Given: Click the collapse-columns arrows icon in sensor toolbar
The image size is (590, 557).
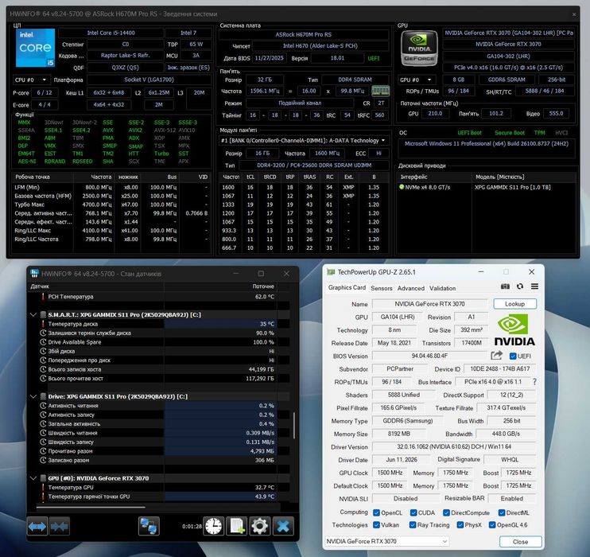Looking at the screenshot, I should pyautogui.click(x=60, y=526).
